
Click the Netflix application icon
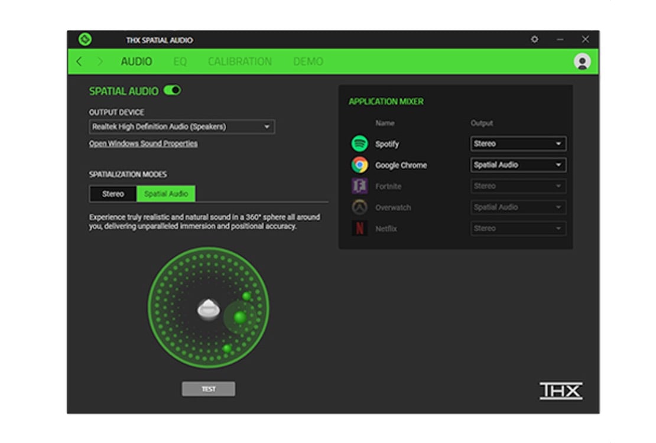point(360,229)
